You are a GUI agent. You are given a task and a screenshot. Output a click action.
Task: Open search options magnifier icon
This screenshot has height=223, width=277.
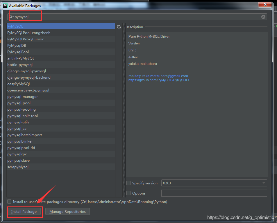pos(12,17)
